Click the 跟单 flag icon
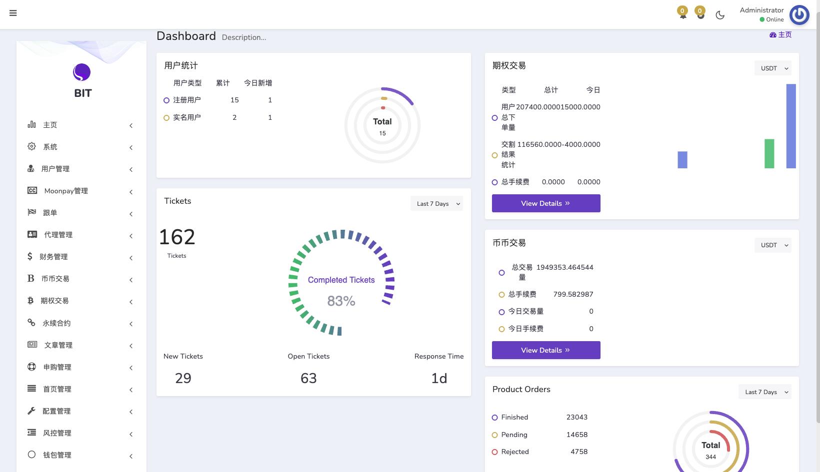 (x=31, y=212)
